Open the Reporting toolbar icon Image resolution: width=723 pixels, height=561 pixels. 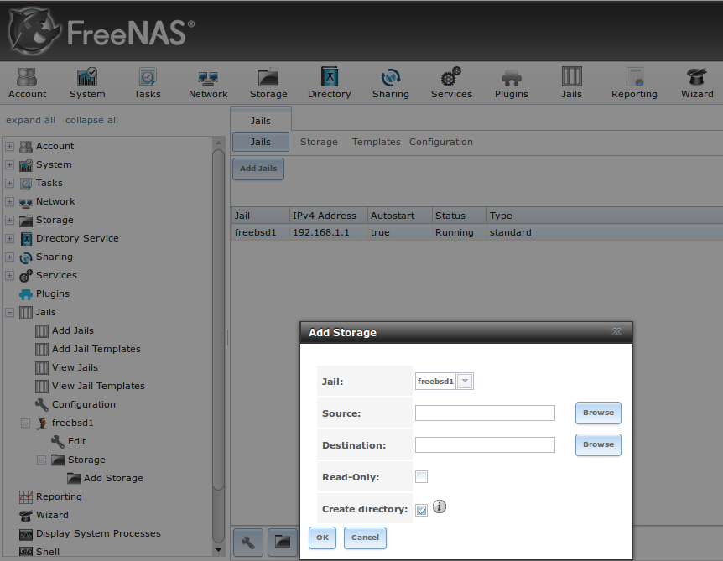(634, 83)
